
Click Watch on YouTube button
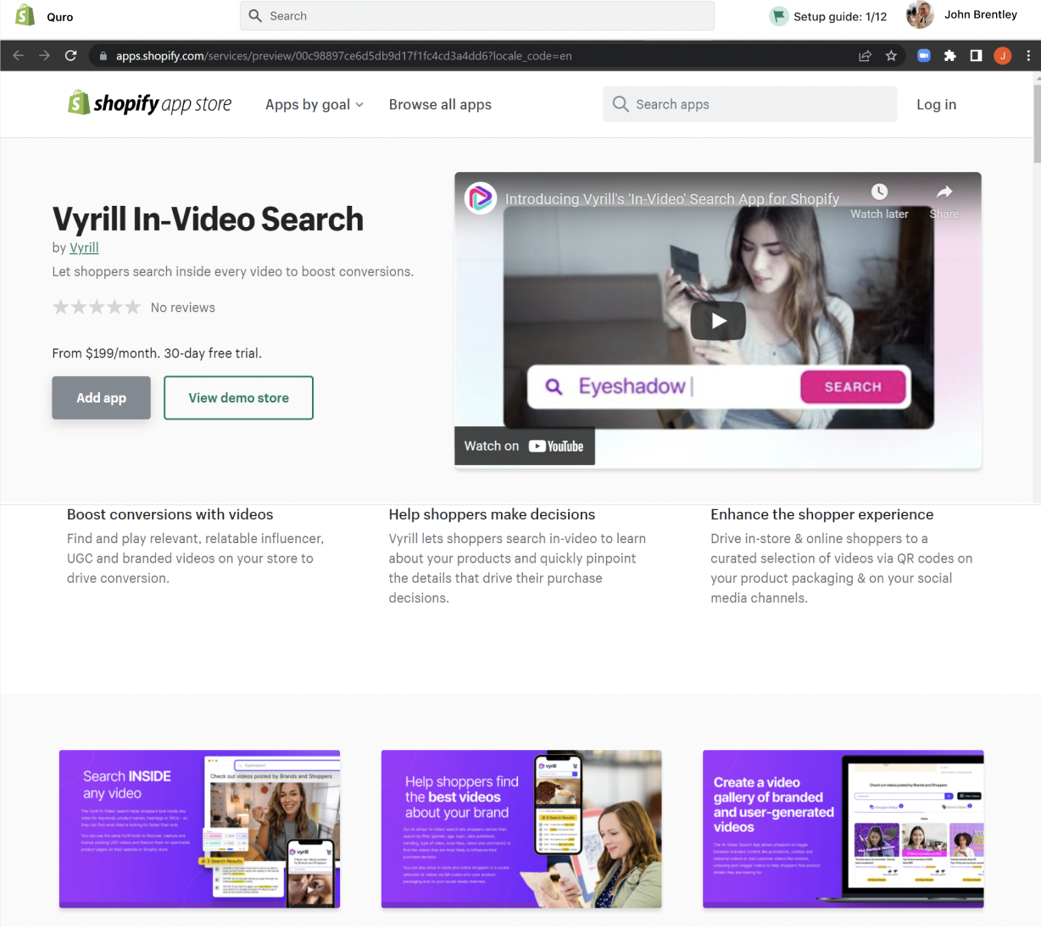(525, 446)
